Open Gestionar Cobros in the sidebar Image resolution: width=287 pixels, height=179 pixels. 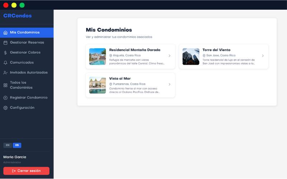(x=27, y=53)
